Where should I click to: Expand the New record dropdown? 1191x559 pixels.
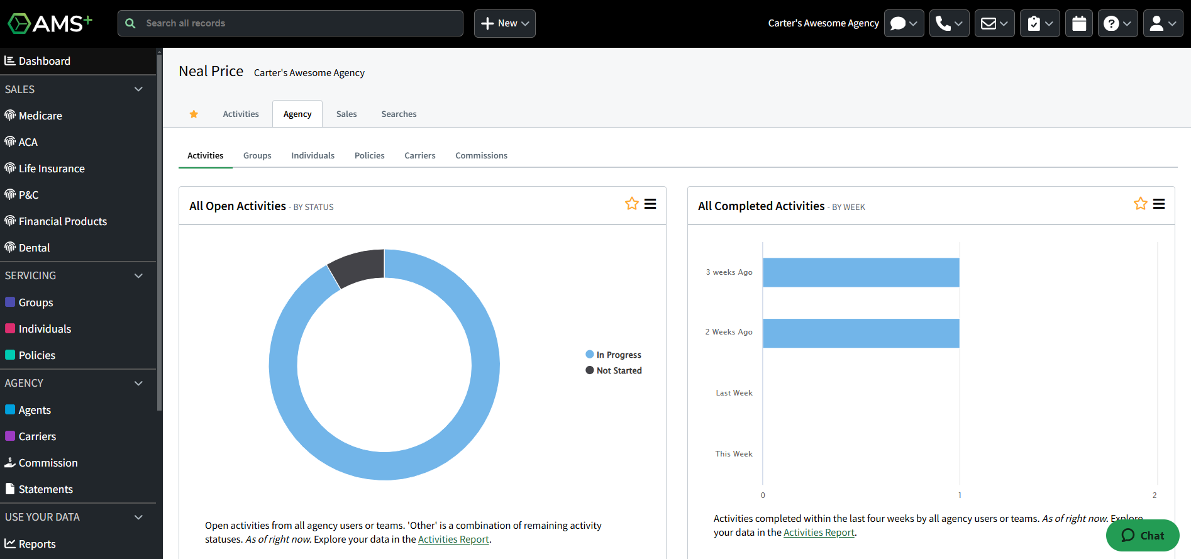(x=504, y=23)
